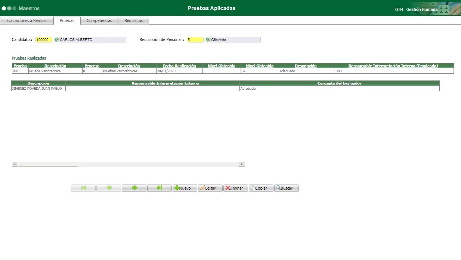Select cell Aprobado

click(339, 88)
